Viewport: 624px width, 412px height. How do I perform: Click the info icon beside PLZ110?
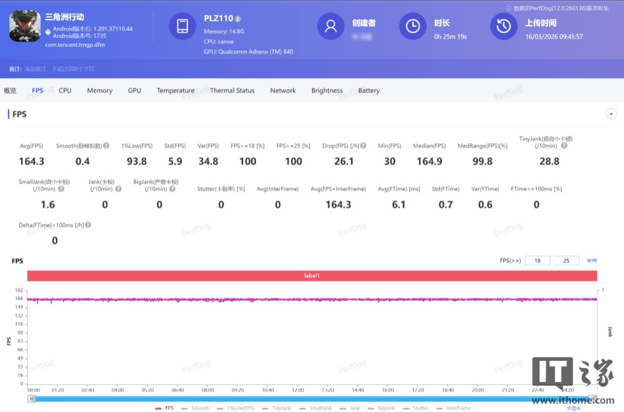pos(238,19)
